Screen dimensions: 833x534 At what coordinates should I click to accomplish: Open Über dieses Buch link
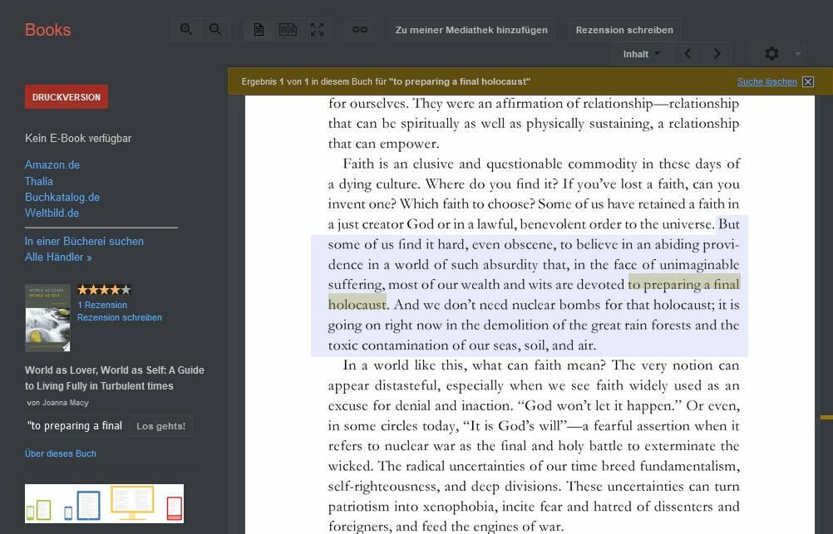tap(61, 453)
